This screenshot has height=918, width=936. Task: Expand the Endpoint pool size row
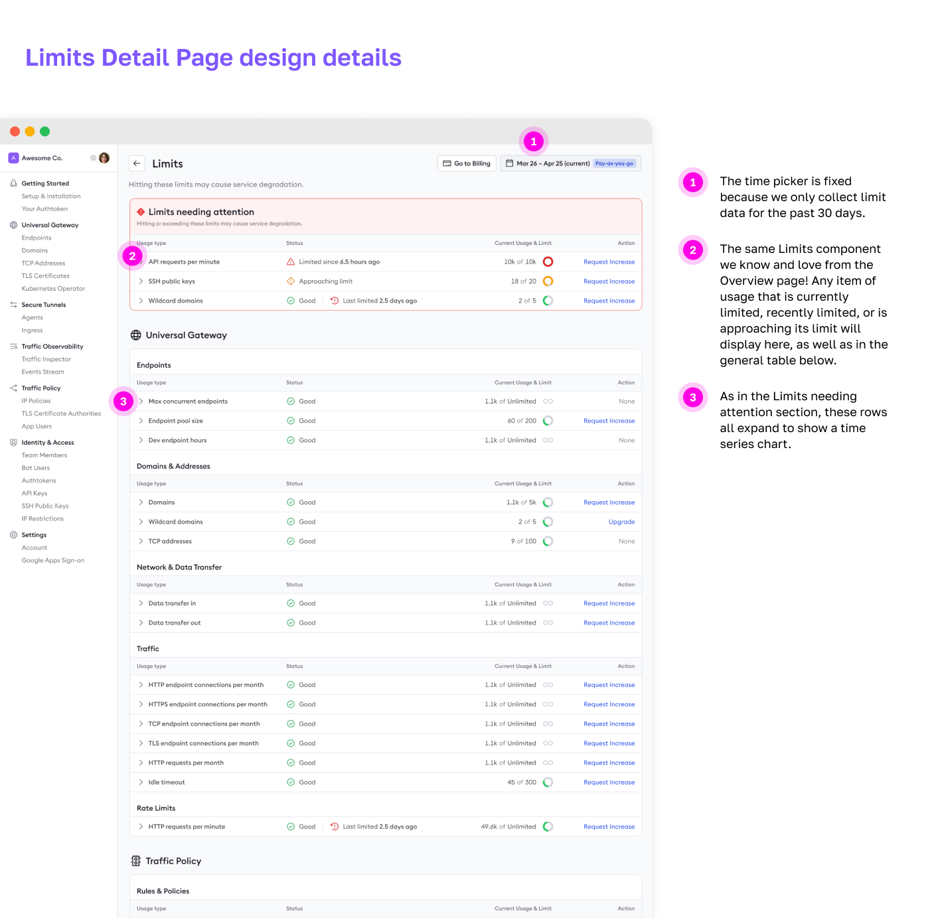[x=141, y=421]
